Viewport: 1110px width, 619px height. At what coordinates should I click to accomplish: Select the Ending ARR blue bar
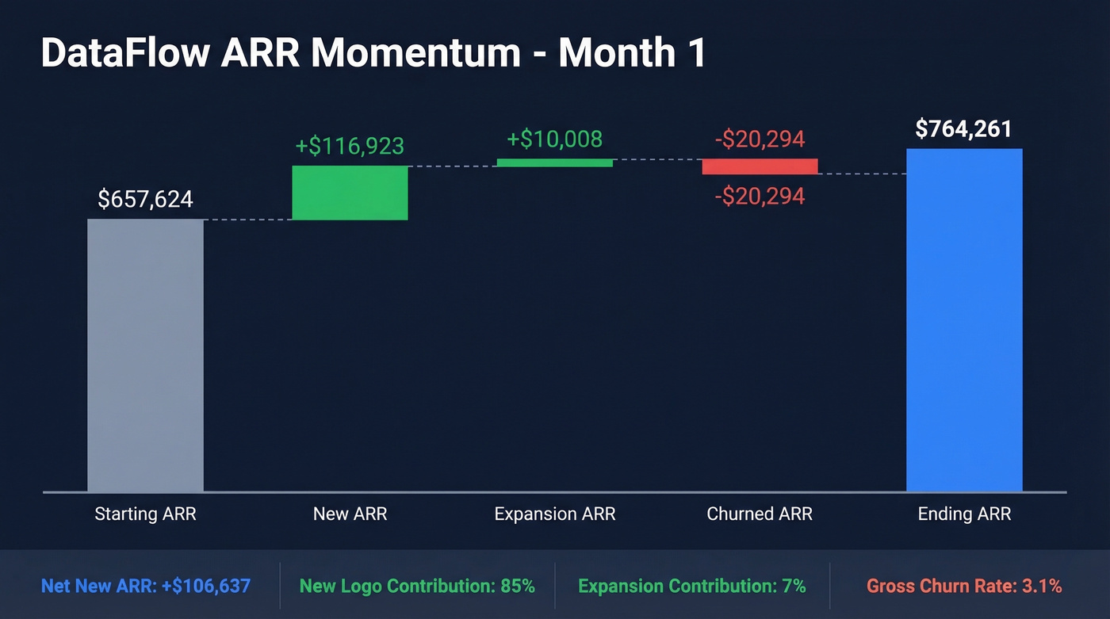pyautogui.click(x=964, y=317)
